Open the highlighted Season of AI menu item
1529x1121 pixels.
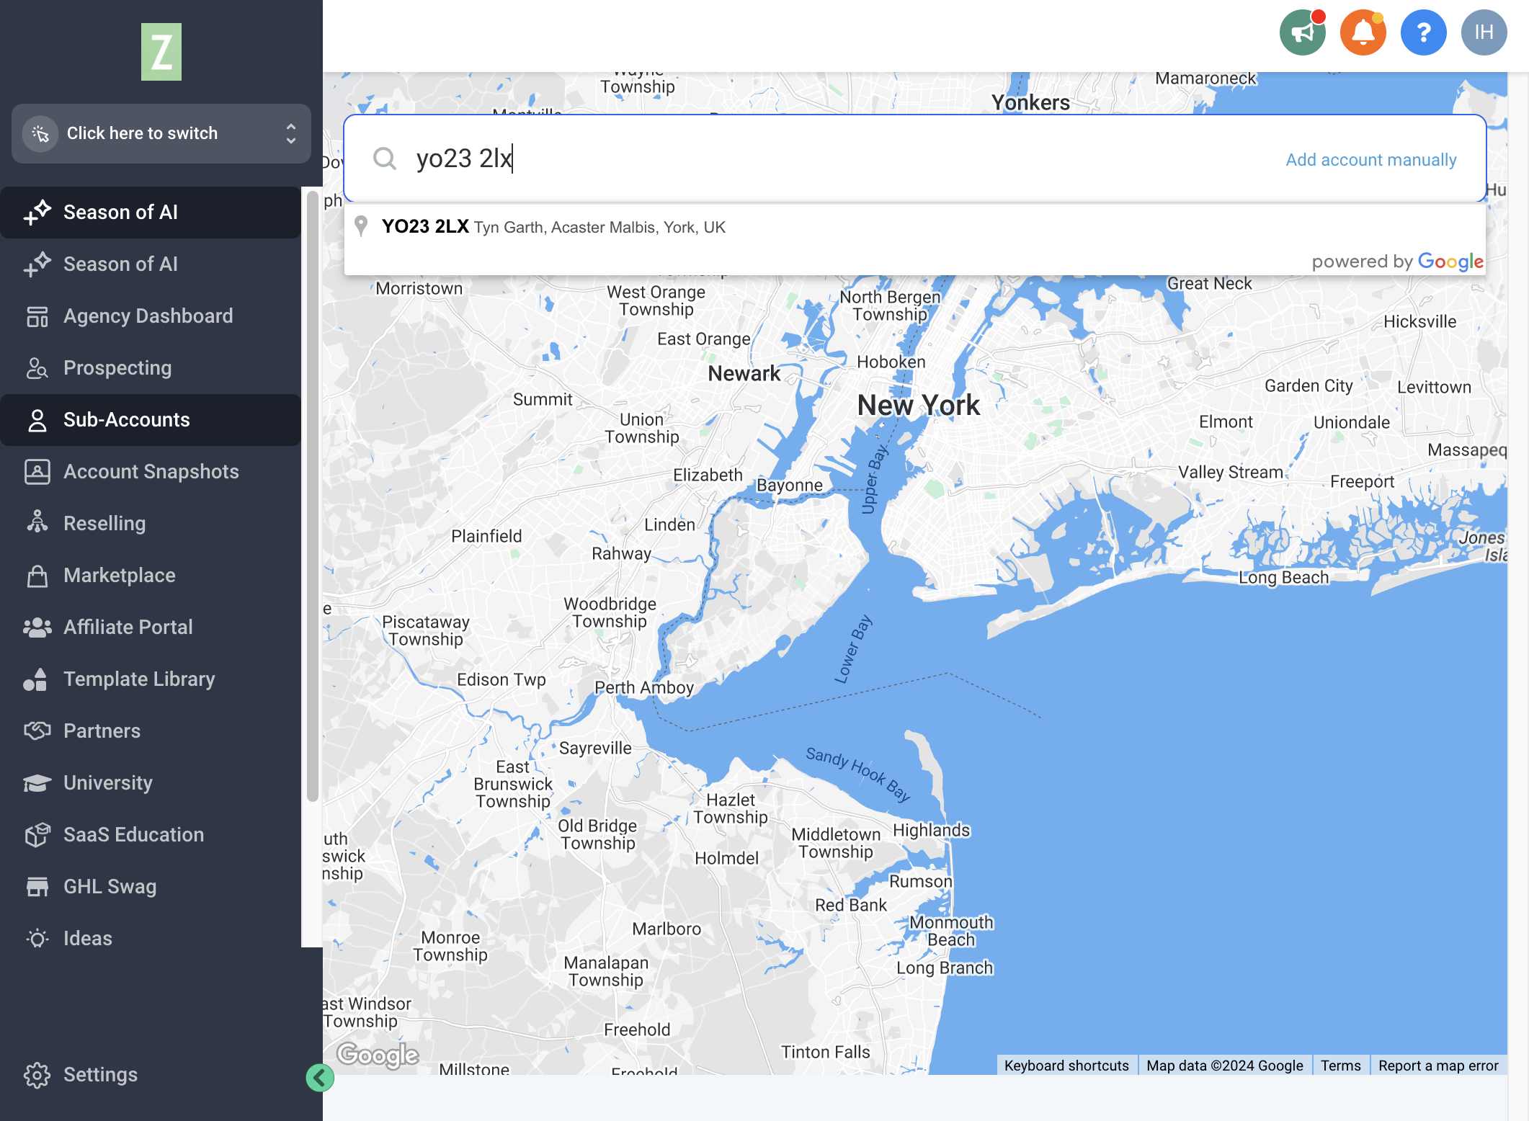coord(151,213)
